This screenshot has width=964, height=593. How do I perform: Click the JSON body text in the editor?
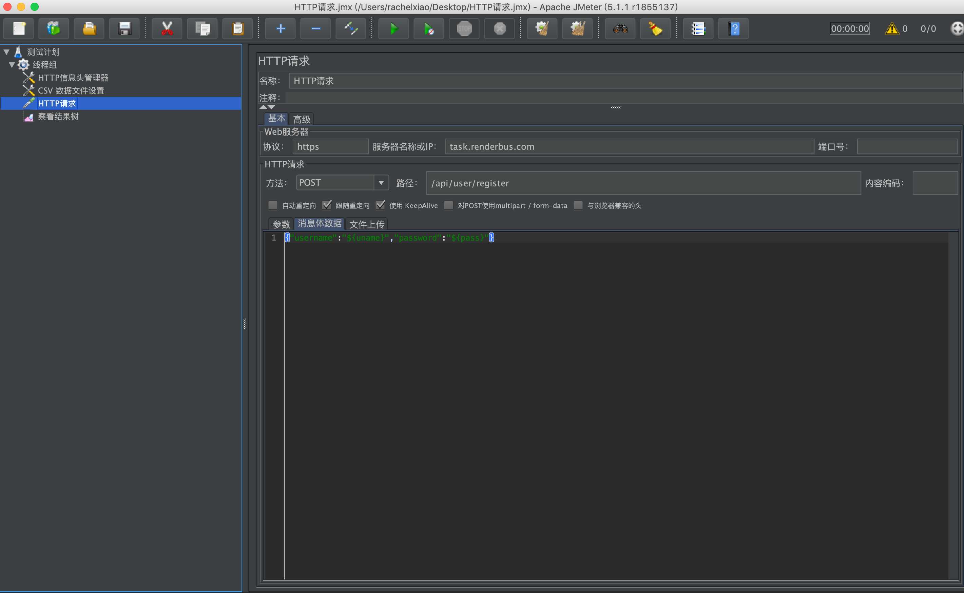(x=389, y=238)
